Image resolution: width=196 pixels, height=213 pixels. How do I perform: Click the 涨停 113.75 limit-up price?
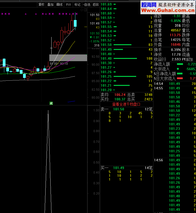point(175,35)
